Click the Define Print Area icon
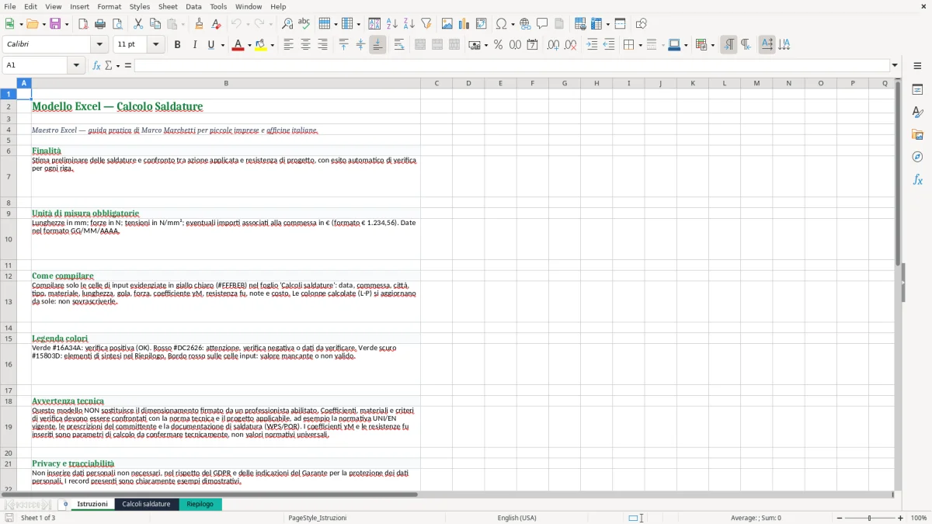This screenshot has width=932, height=524. pyautogui.click(x=580, y=24)
